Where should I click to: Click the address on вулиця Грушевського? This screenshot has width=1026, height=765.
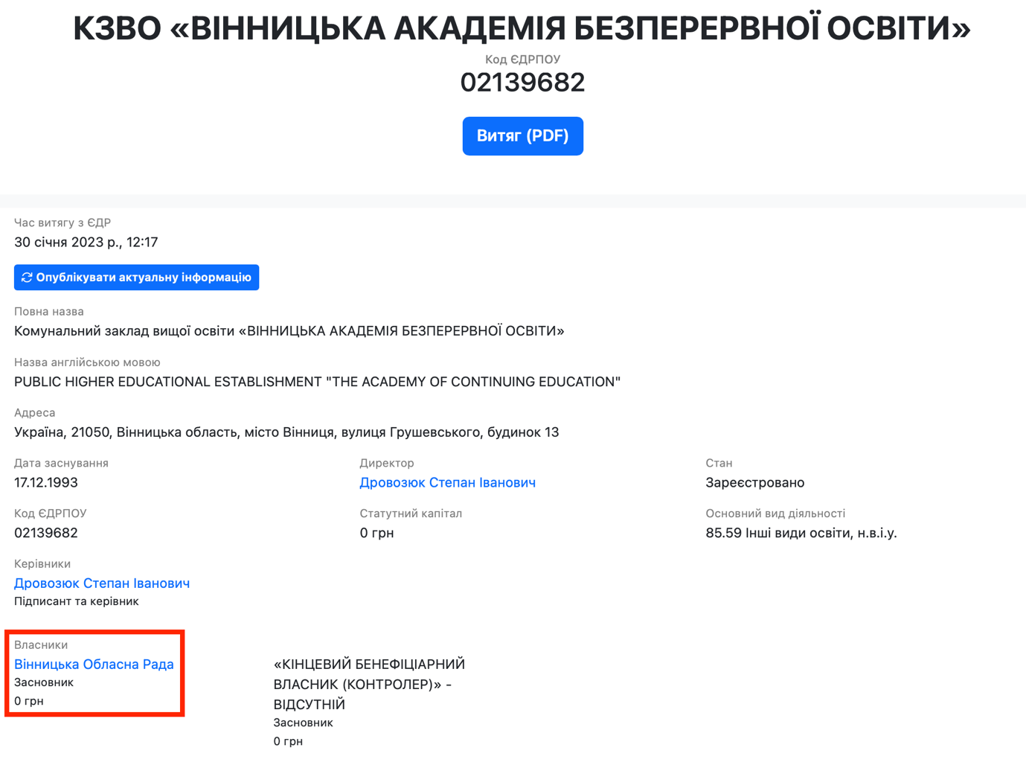pos(286,432)
